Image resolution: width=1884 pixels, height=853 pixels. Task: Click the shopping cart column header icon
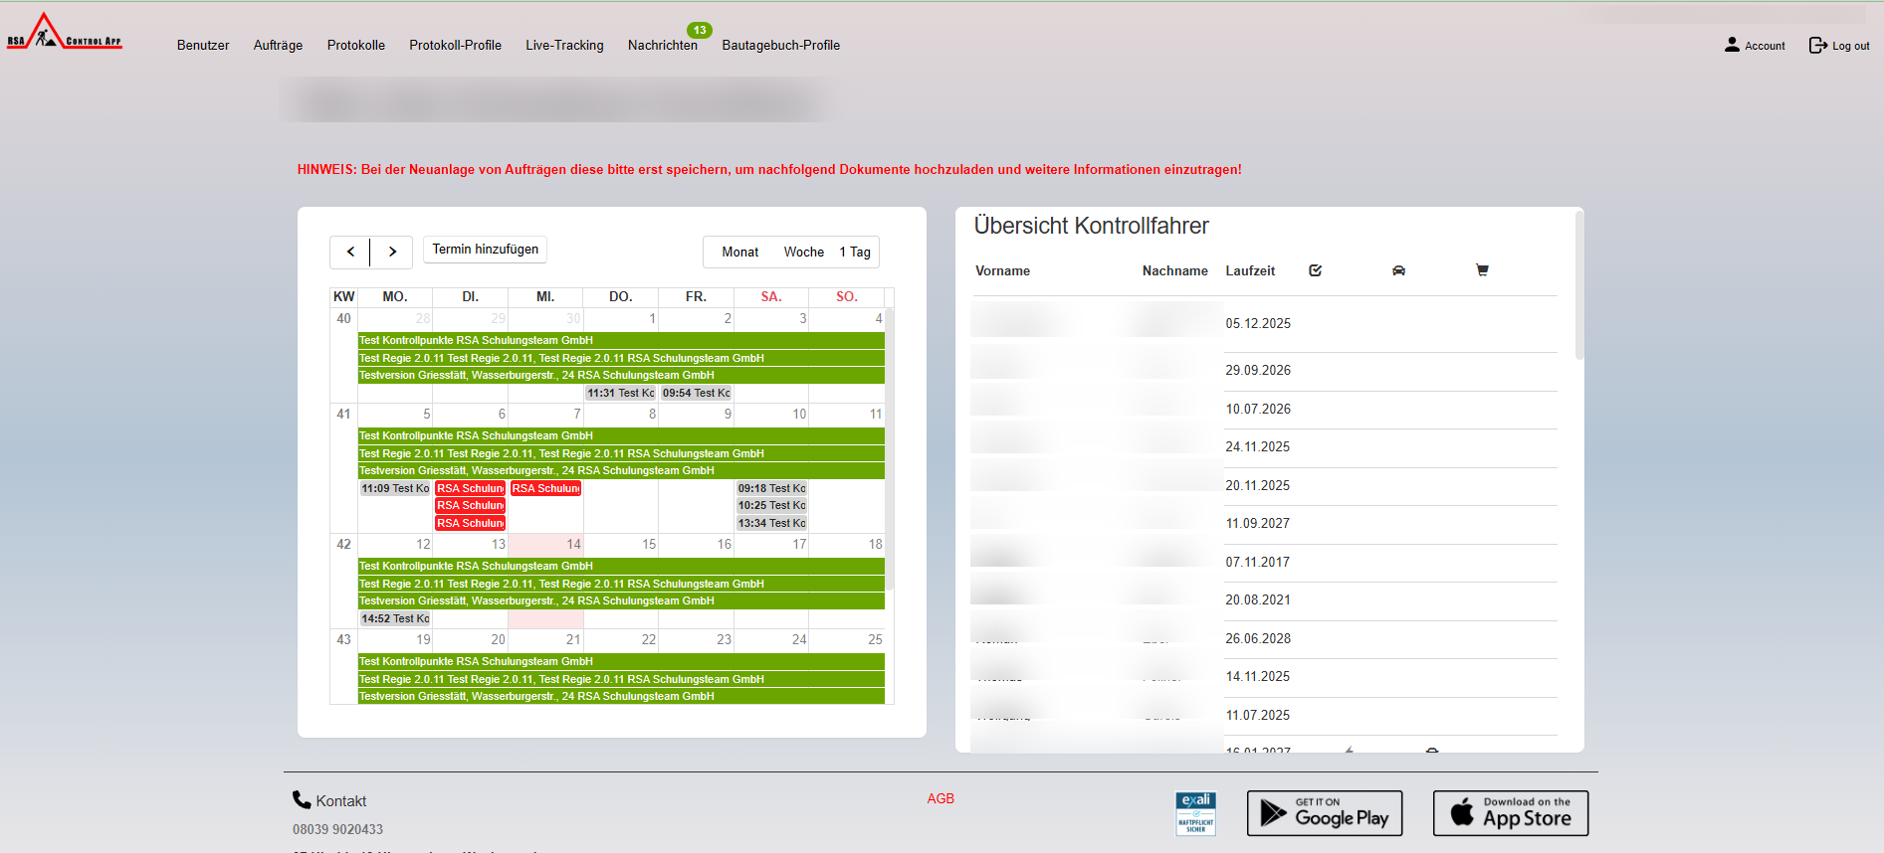pyautogui.click(x=1482, y=269)
